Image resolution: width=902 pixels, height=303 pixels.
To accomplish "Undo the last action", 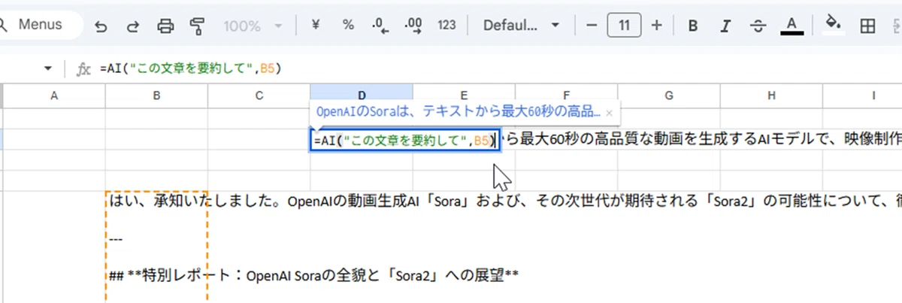I will (x=101, y=26).
